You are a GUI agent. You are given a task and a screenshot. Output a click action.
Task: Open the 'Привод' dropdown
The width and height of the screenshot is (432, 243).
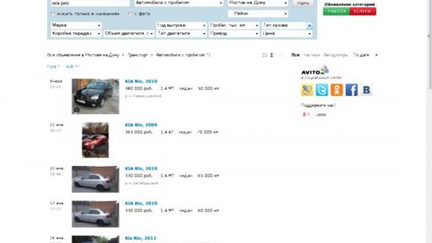234,33
